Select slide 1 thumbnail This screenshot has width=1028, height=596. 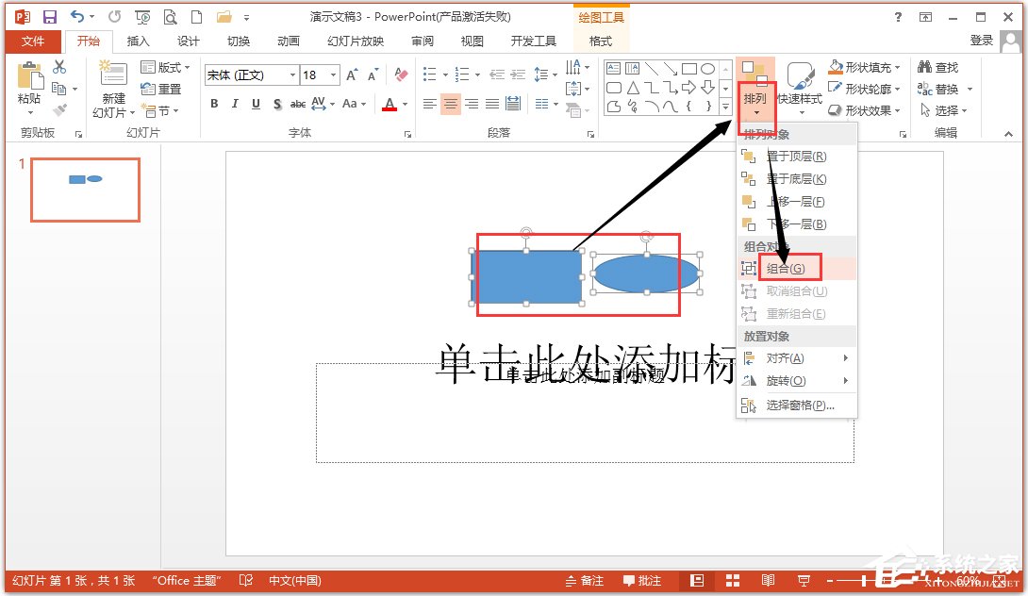click(85, 190)
